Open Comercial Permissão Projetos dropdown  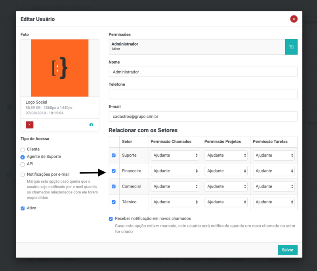click(226, 186)
